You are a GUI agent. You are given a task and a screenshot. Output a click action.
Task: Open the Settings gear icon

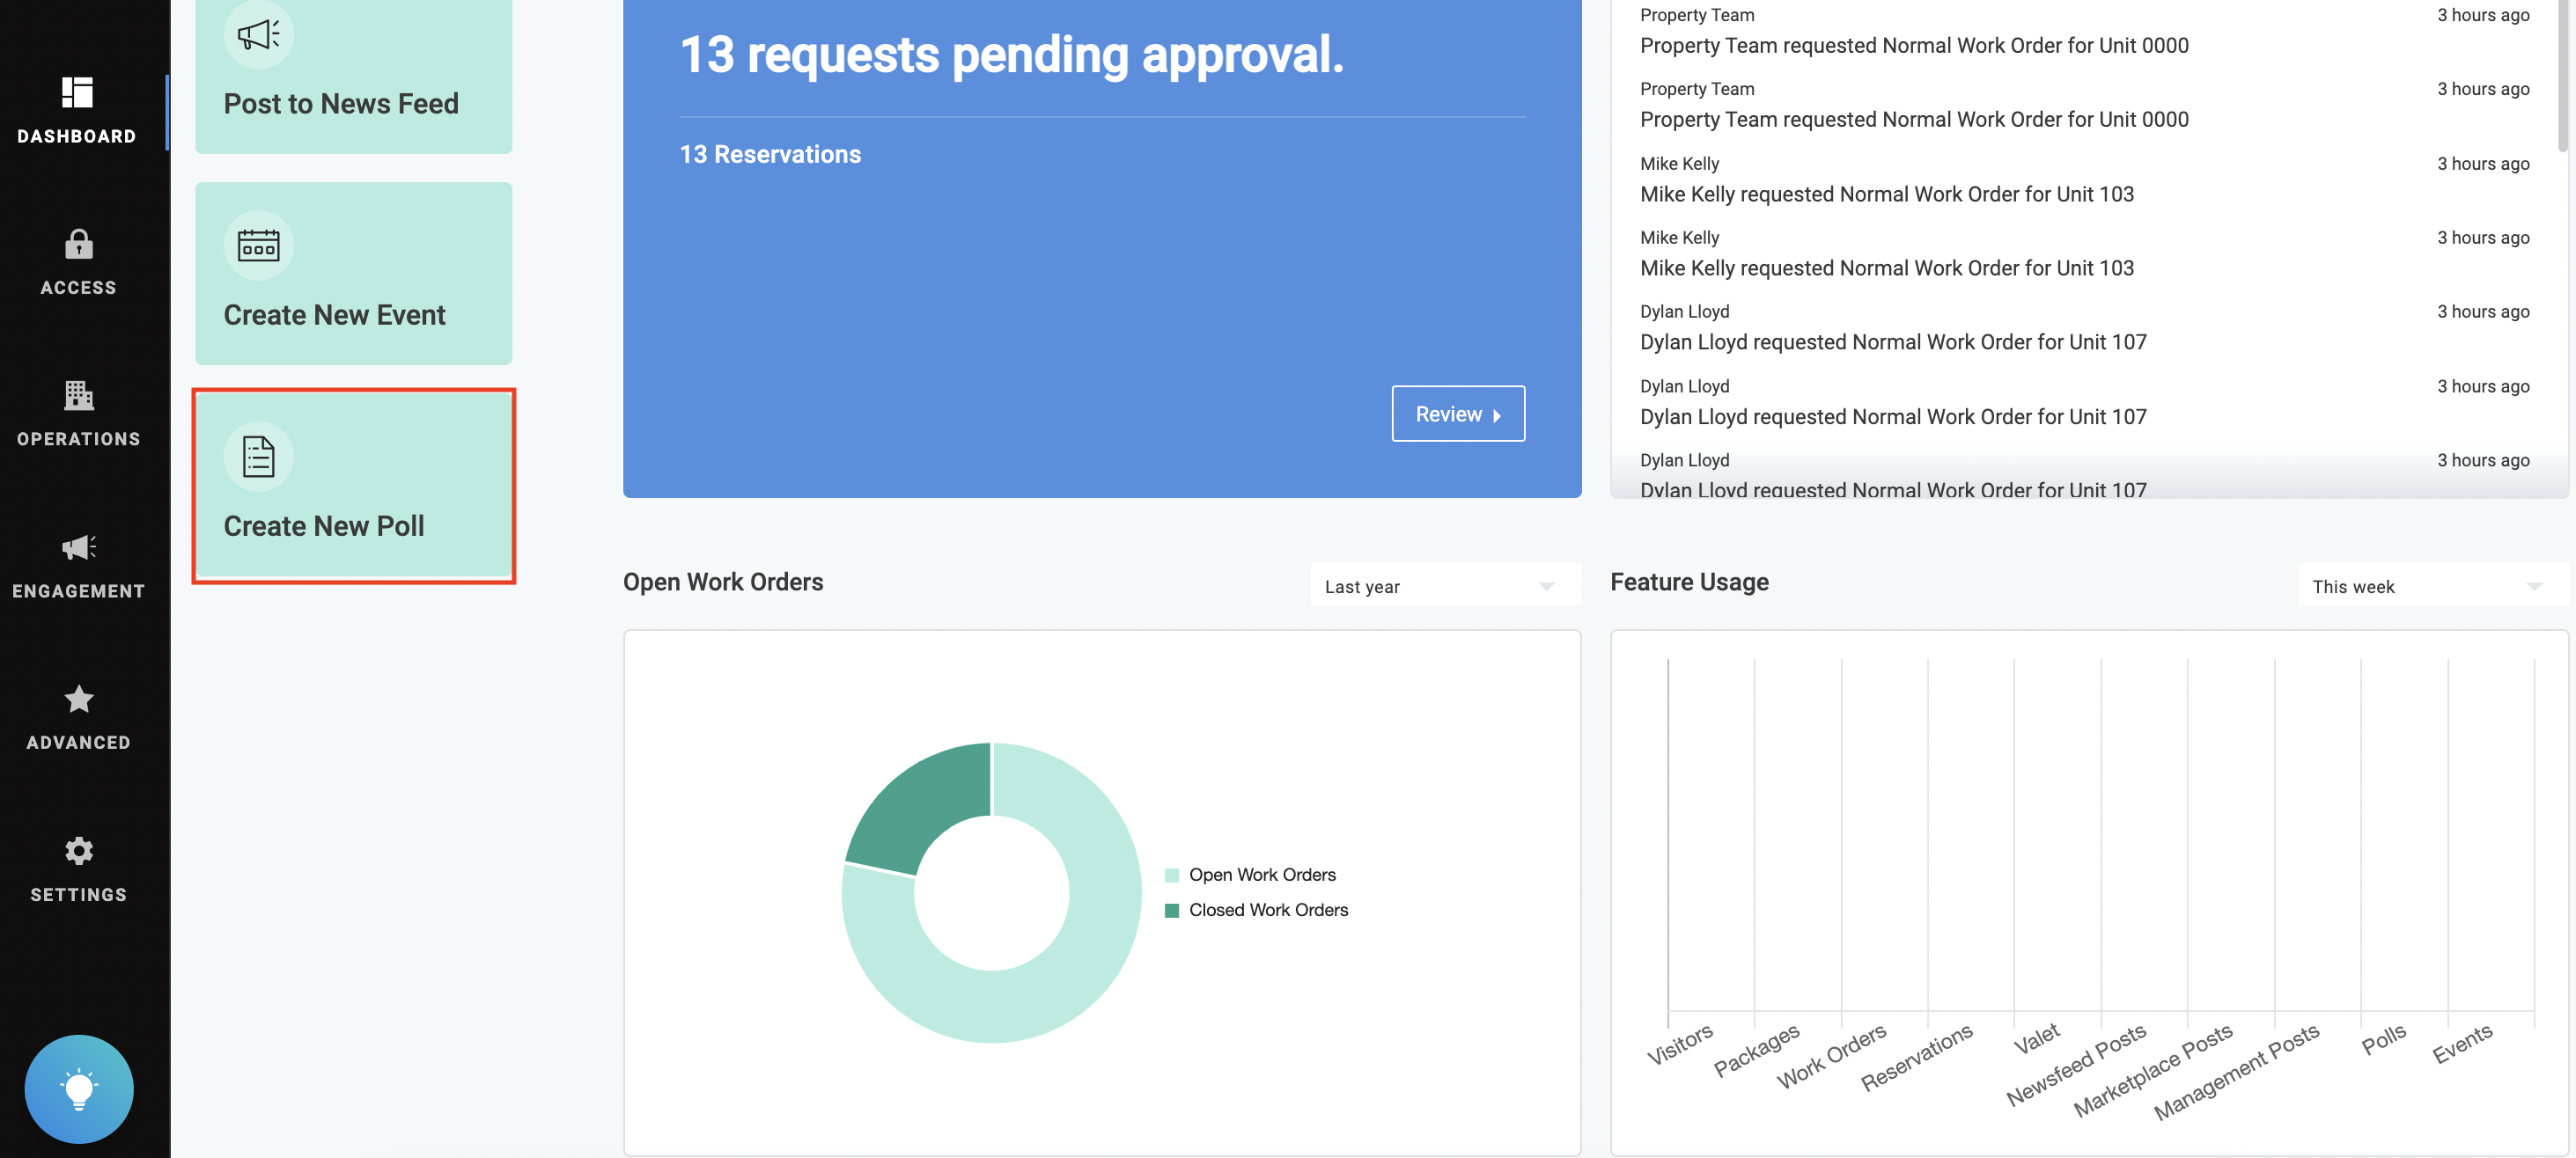coord(78,851)
